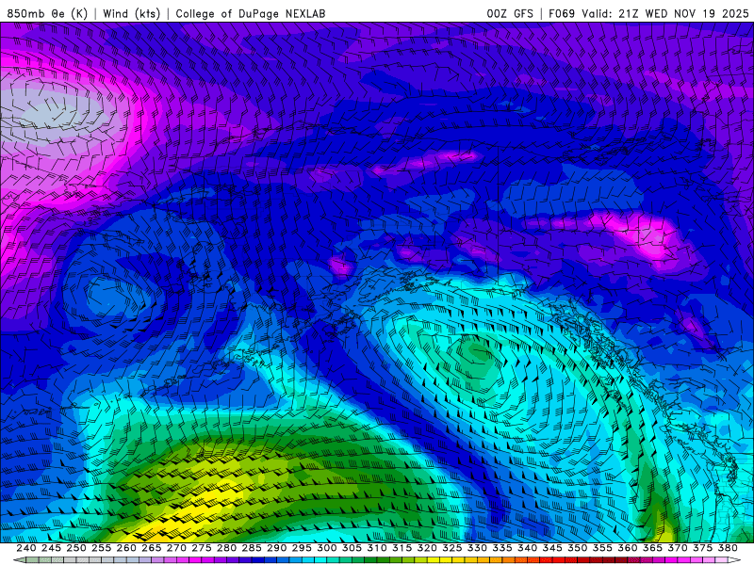Click the 285 value on the legend
Viewport: 754px width, 565px height.
click(x=252, y=548)
